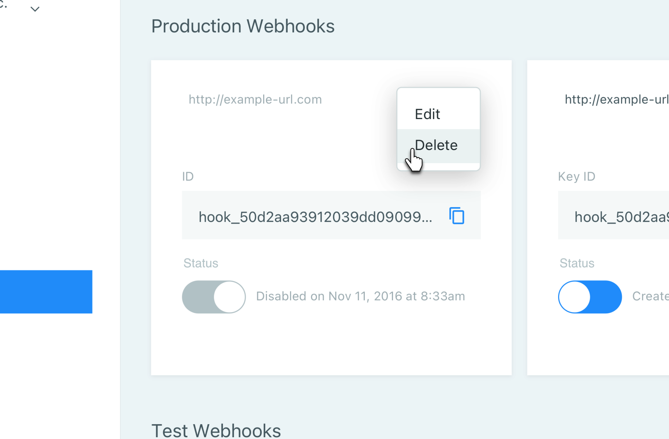Select the hook ID field under Key ID

pyautogui.click(x=613, y=215)
